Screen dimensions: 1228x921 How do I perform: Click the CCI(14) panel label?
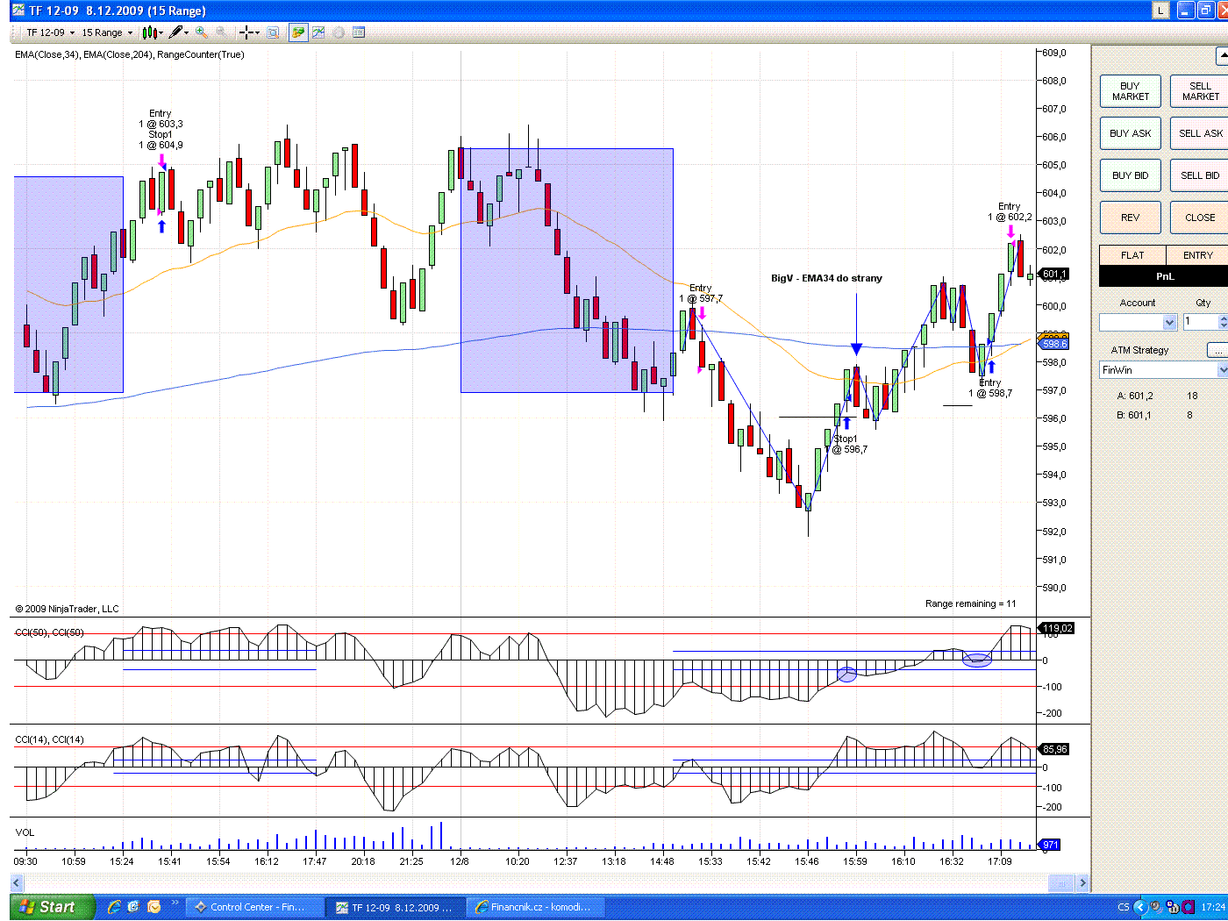pos(49,739)
